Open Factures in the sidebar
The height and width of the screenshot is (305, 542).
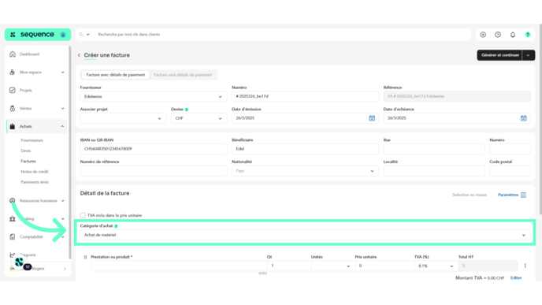[x=28, y=161]
